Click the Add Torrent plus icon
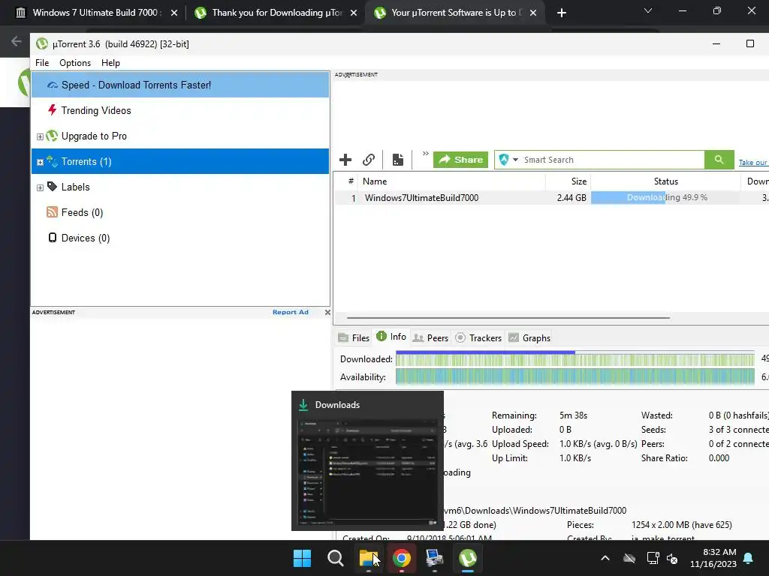This screenshot has height=576, width=769. tap(345, 160)
